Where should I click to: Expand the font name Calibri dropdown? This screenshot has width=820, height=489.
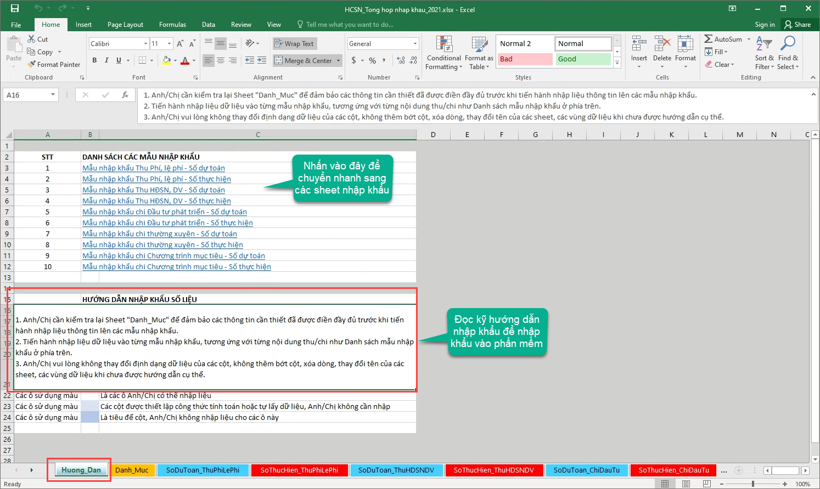point(145,44)
